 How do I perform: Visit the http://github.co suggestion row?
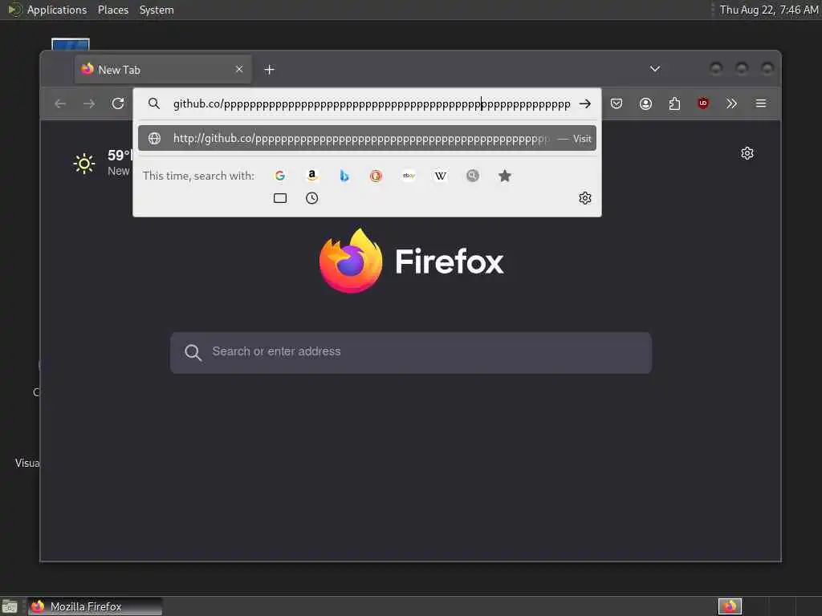tap(367, 138)
